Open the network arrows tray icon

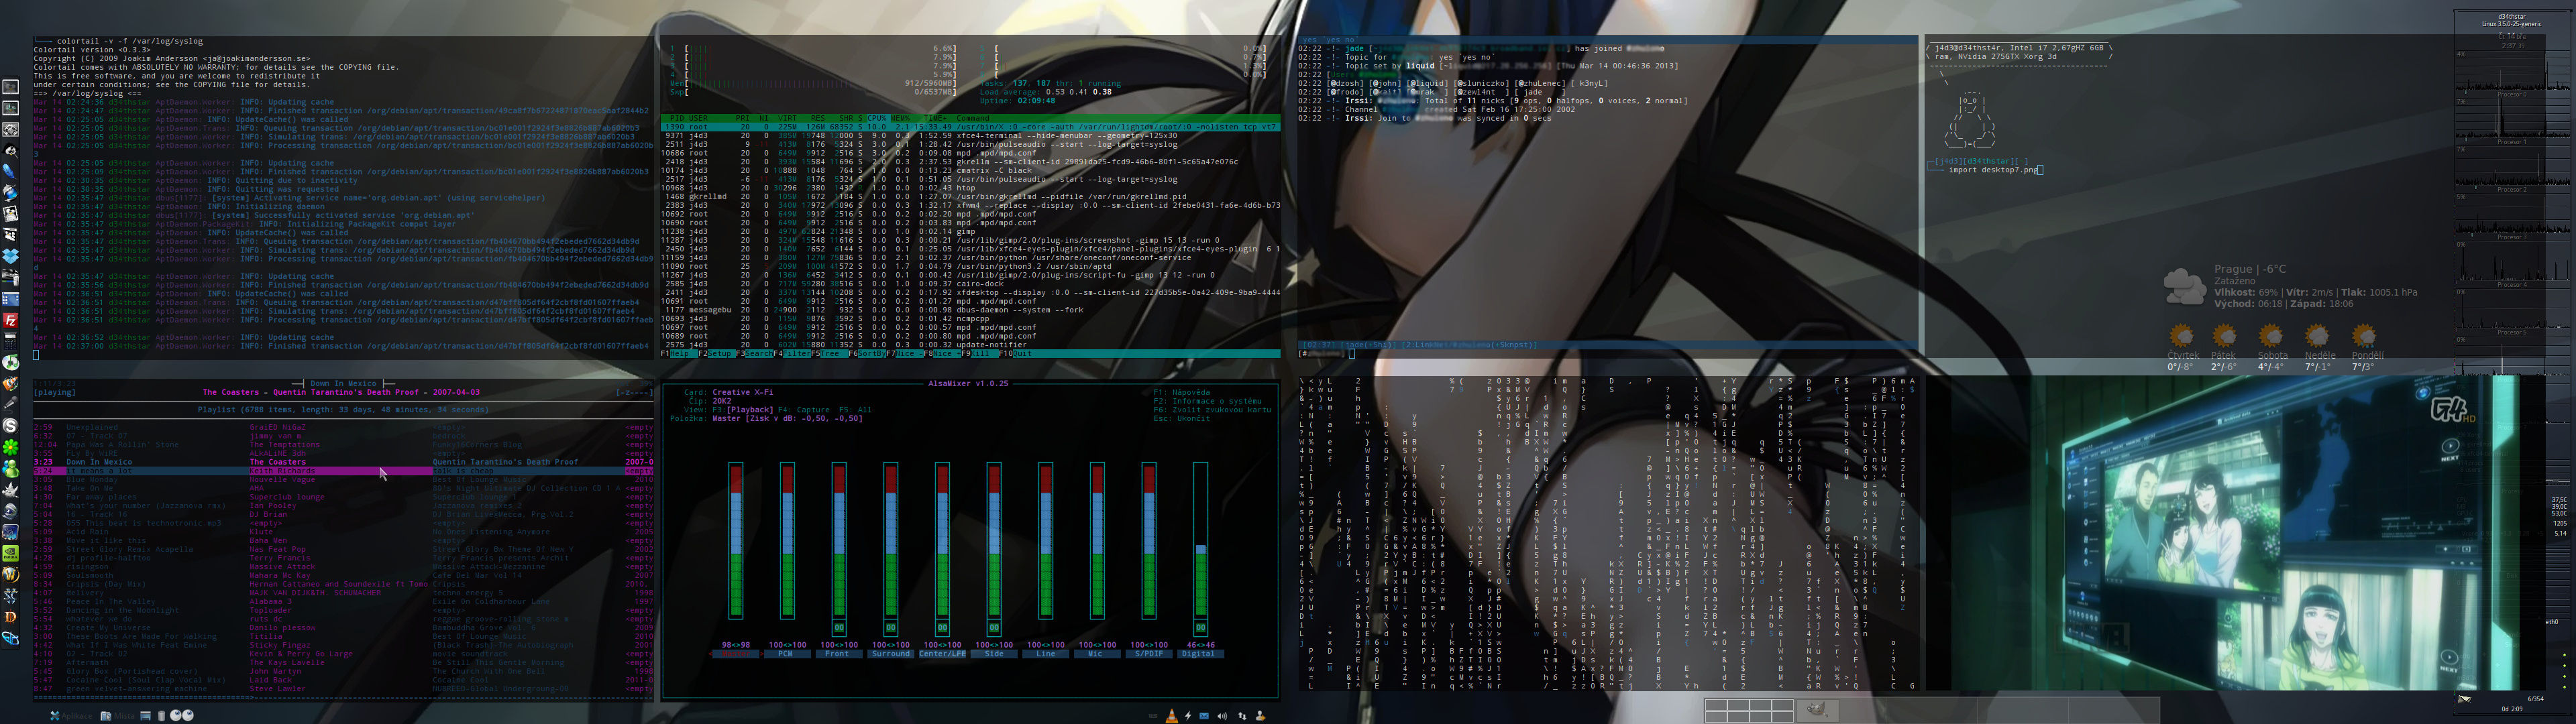1242,717
